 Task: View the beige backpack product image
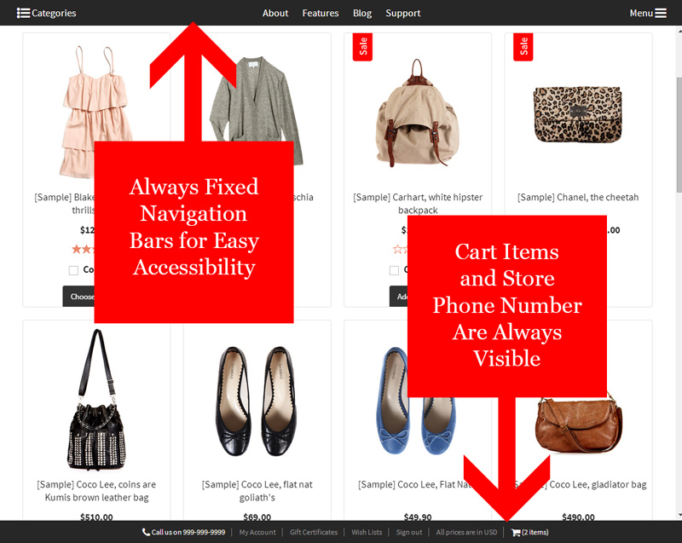coord(418,113)
